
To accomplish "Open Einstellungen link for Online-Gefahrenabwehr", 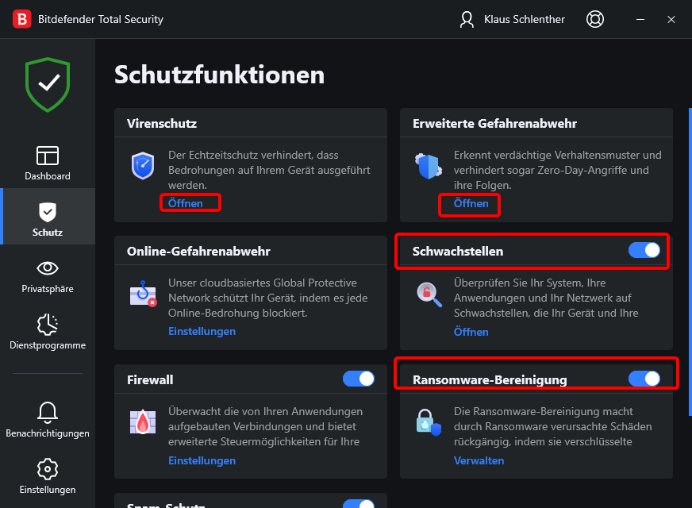I will coord(202,331).
